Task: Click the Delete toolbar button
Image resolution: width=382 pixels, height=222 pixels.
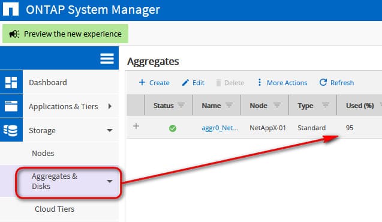Action: pyautogui.click(x=230, y=83)
